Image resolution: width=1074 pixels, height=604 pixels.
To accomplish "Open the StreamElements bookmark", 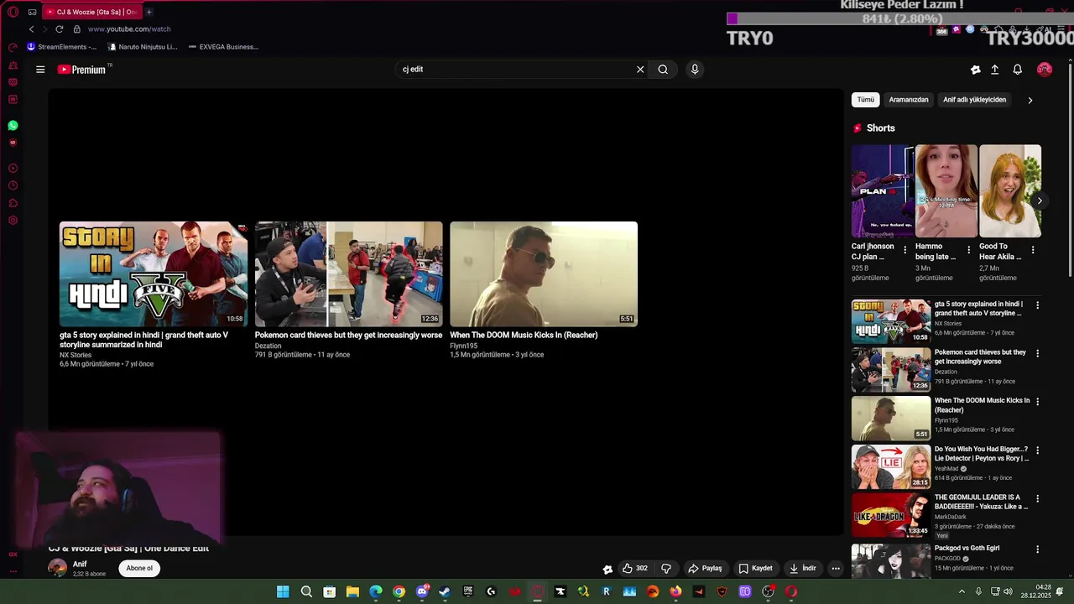I will [62, 47].
